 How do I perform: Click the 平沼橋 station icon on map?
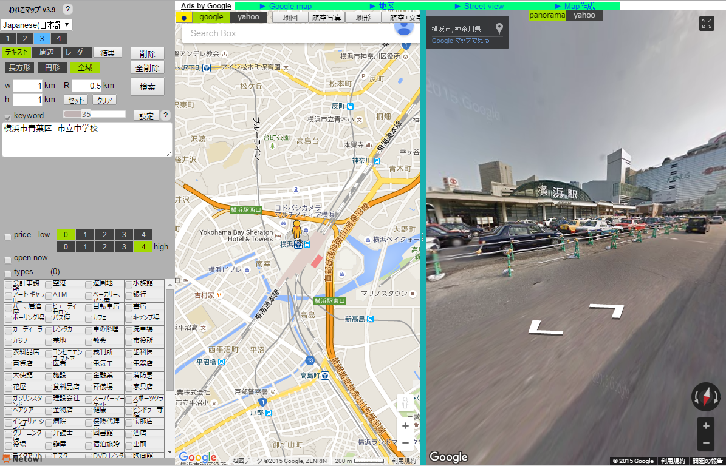coord(222,362)
